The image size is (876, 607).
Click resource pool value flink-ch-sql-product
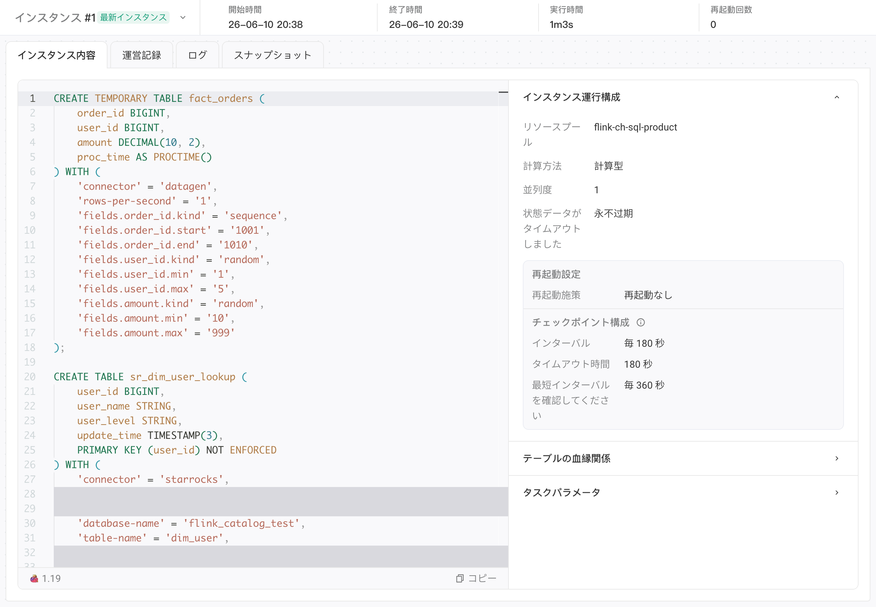click(x=635, y=127)
